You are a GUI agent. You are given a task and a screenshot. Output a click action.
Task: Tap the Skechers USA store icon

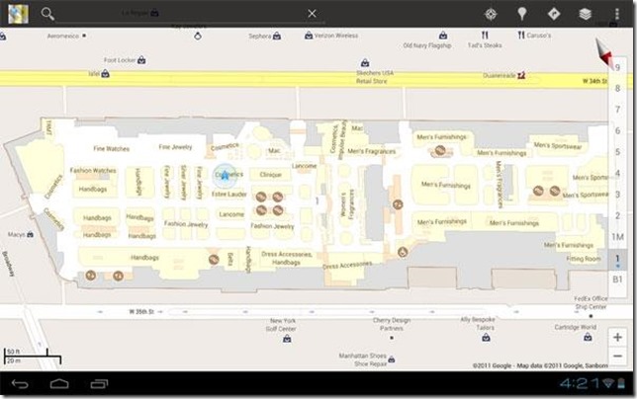(365, 63)
